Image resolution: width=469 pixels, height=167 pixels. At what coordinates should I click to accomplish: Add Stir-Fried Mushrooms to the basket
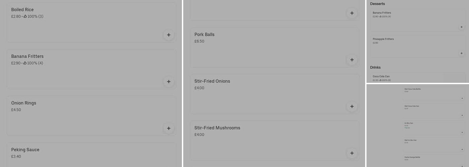(x=352, y=153)
